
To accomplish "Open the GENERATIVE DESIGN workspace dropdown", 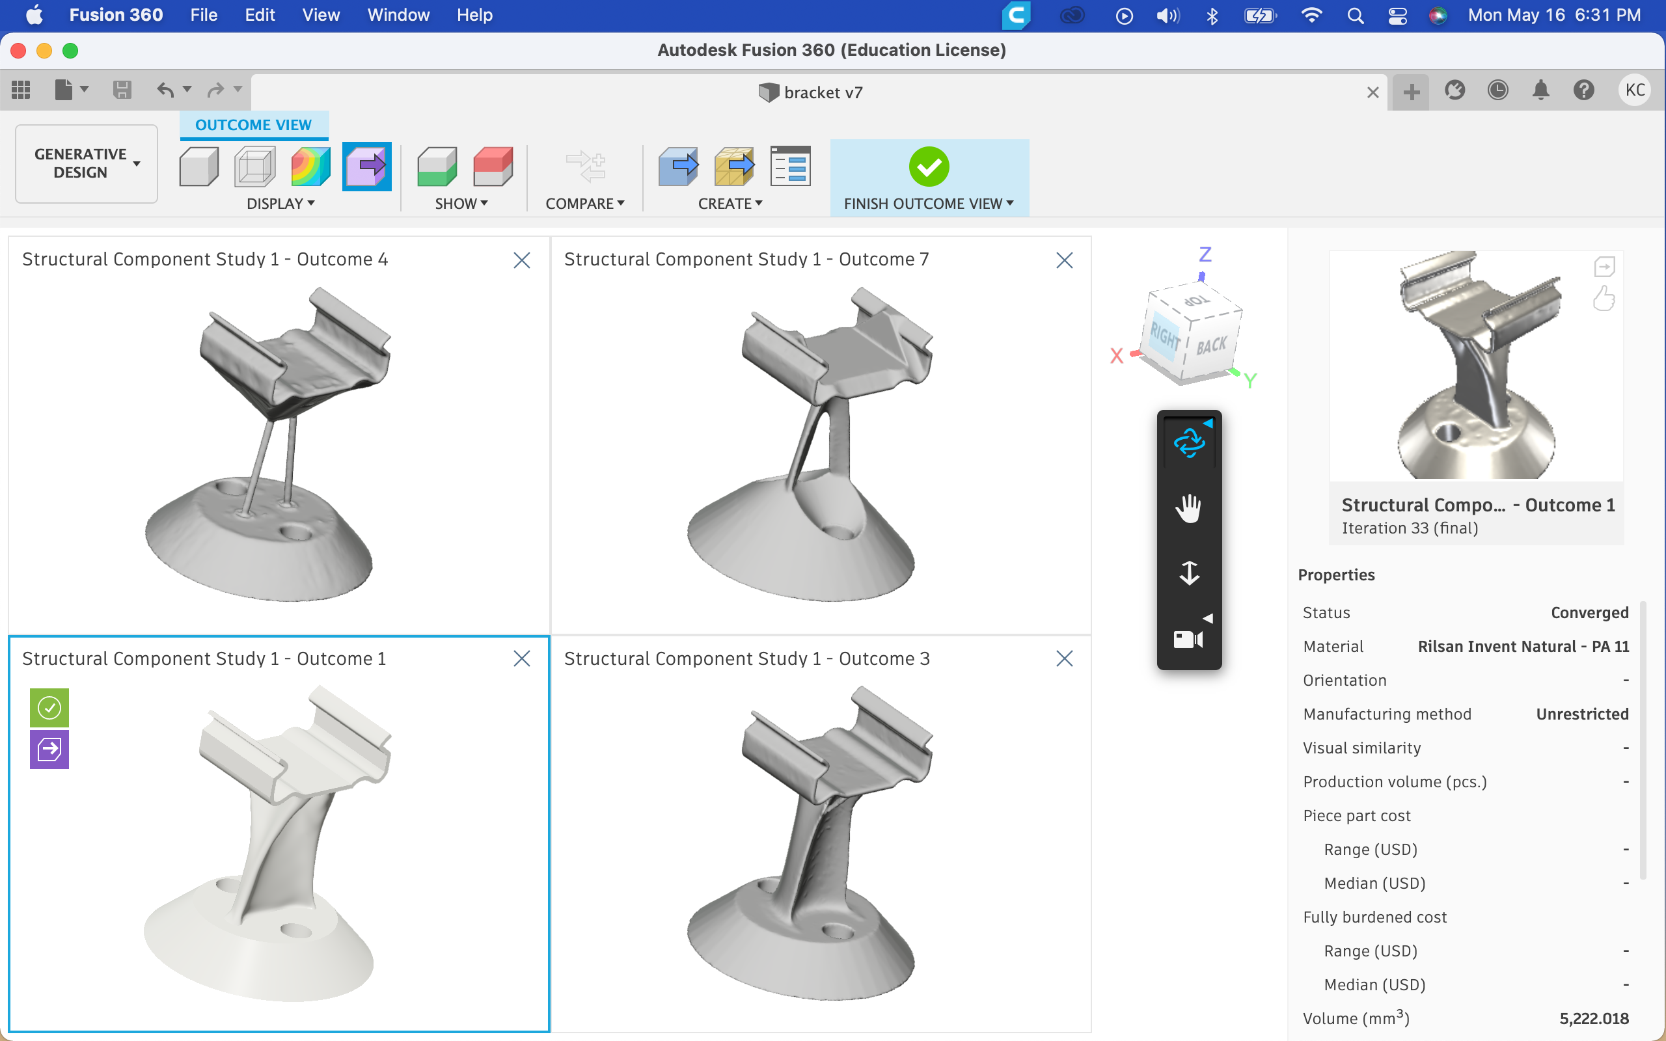I will click(87, 164).
